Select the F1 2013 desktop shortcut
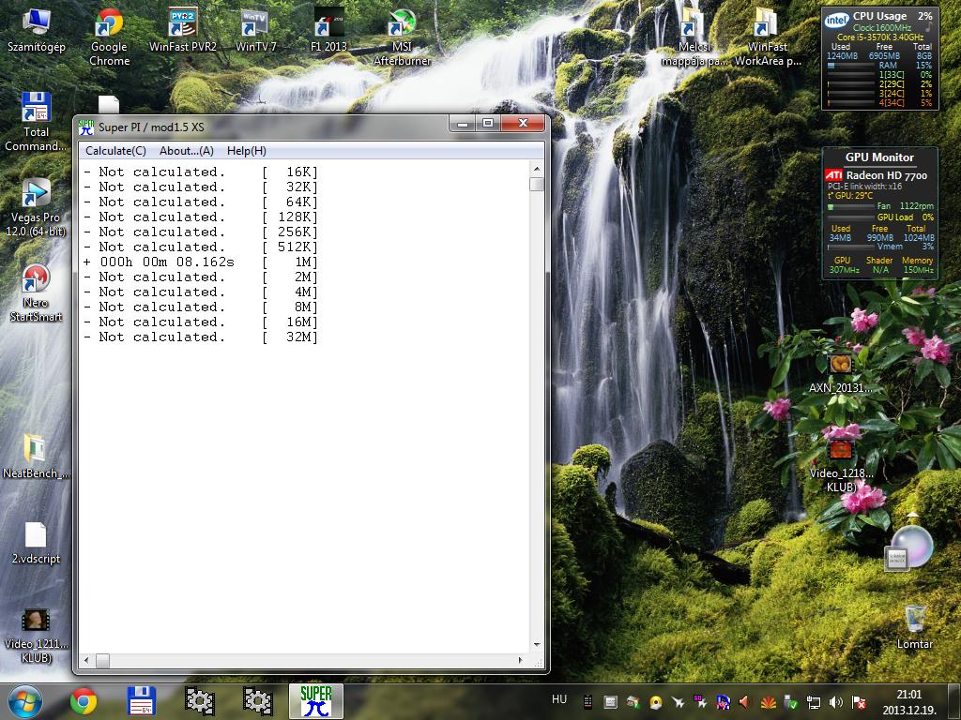This screenshot has height=720, width=961. tap(328, 31)
